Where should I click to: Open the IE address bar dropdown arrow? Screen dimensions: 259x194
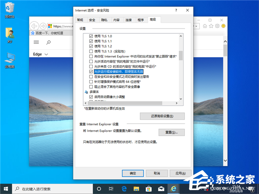(196, 26)
